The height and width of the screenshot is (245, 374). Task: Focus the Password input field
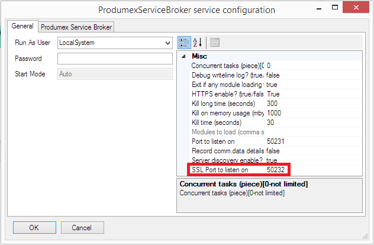[115, 59]
